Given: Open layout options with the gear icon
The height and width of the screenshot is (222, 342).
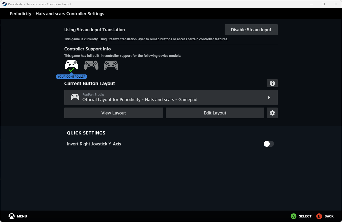Looking at the screenshot, I should pos(272,113).
